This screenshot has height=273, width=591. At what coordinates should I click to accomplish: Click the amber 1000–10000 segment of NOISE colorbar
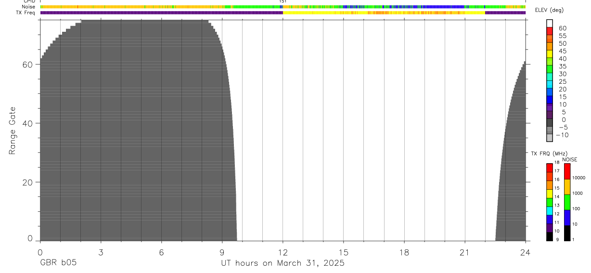coord(567,187)
